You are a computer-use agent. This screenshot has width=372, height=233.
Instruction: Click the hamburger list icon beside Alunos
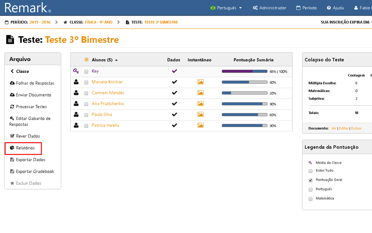[x=86, y=60]
